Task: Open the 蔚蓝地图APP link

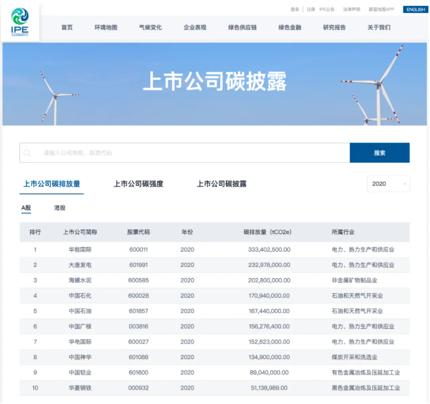Action: point(382,9)
